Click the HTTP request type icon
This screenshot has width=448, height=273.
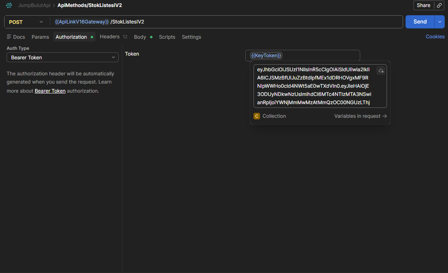click(9, 5)
